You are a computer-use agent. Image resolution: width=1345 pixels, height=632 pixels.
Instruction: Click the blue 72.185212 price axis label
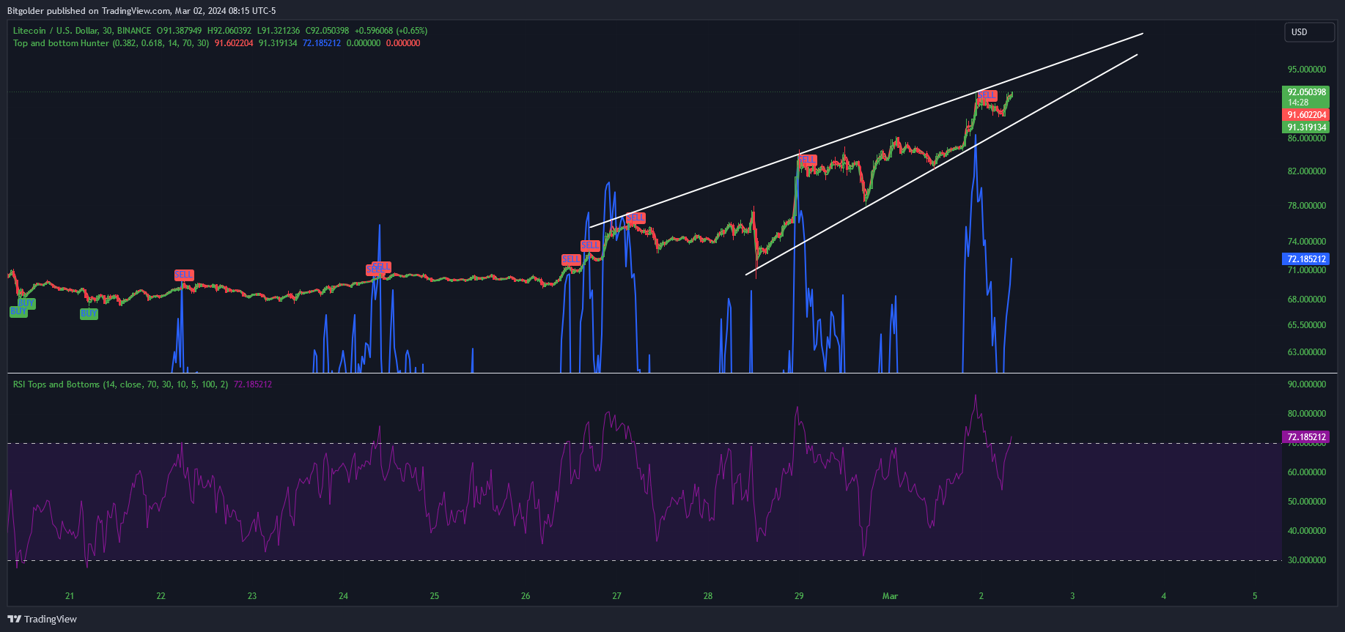point(1307,259)
